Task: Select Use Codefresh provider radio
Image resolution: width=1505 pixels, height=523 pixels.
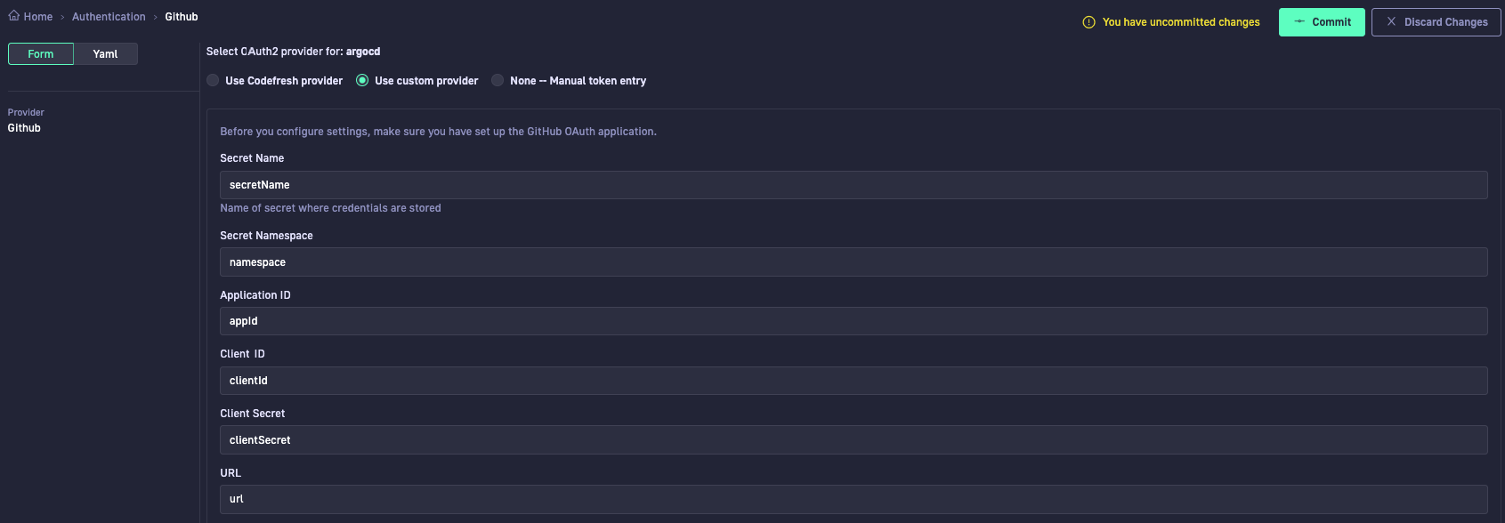Action: click(213, 80)
